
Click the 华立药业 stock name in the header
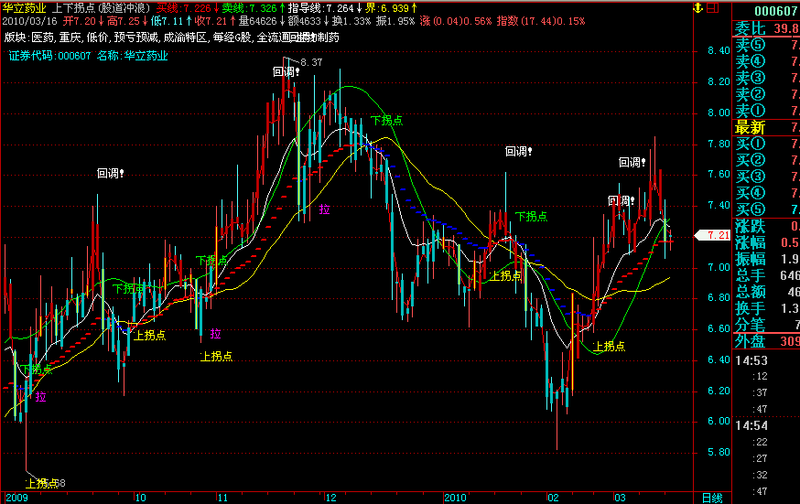tap(21, 7)
